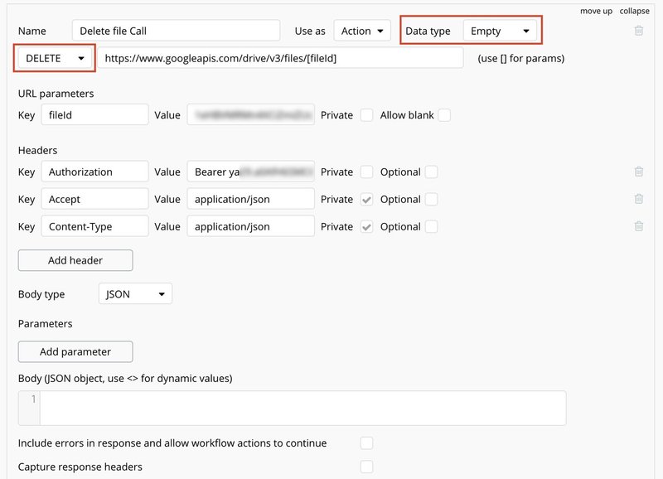Viewport: 663px width, 479px height.
Task: Open the Body type JSON dropdown
Action: coord(135,294)
